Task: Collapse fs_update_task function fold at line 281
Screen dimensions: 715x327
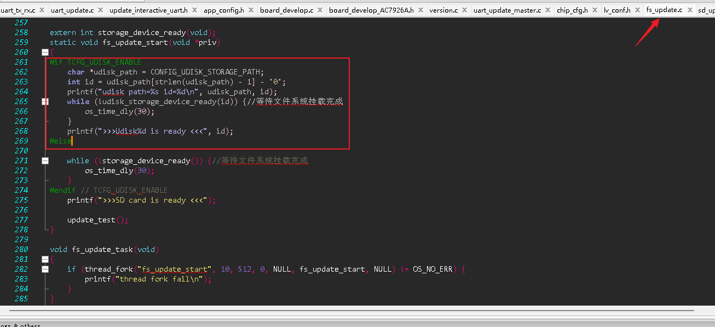Action: 45,259
